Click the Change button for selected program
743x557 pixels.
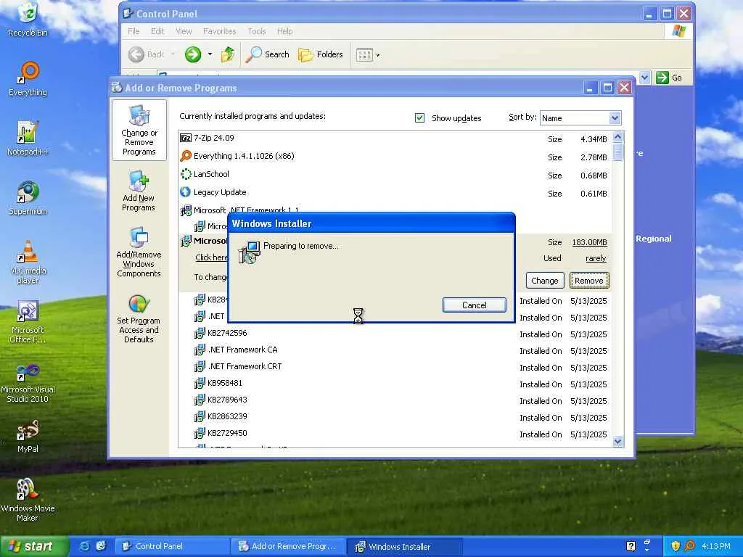coord(545,281)
